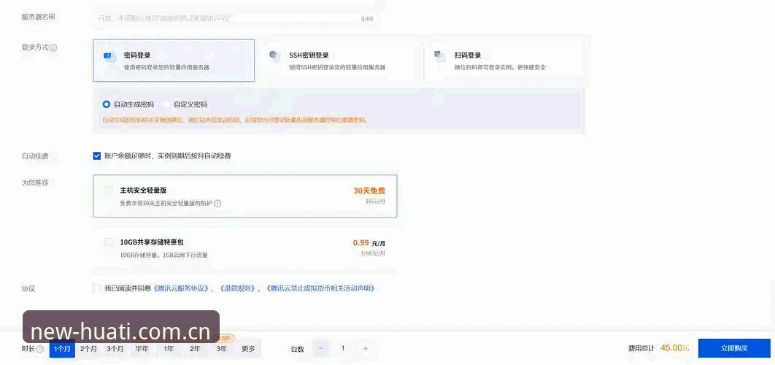Tick the 我已阅读并同意 agreement checkbox
Screen dimensions: 775x365
pyautogui.click(x=97, y=288)
